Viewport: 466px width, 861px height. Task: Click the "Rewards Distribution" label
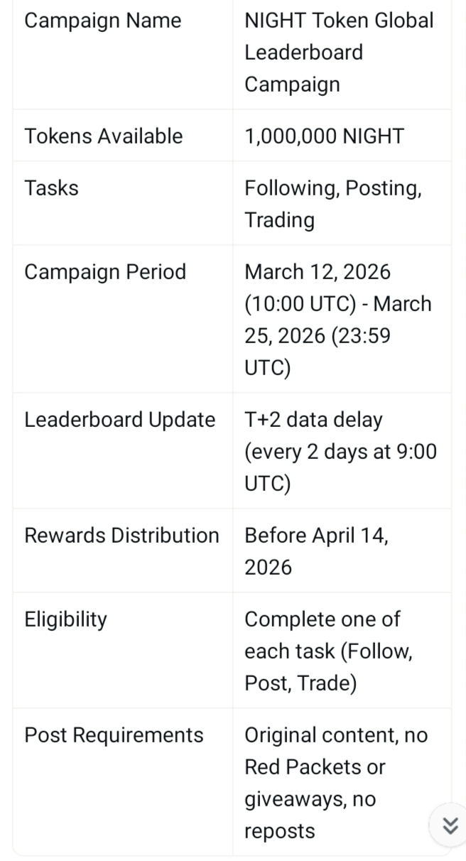121,536
